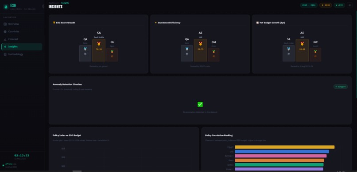The image size is (357, 172).
Task: Click the Insights breadcrumb
Action: [65, 3]
